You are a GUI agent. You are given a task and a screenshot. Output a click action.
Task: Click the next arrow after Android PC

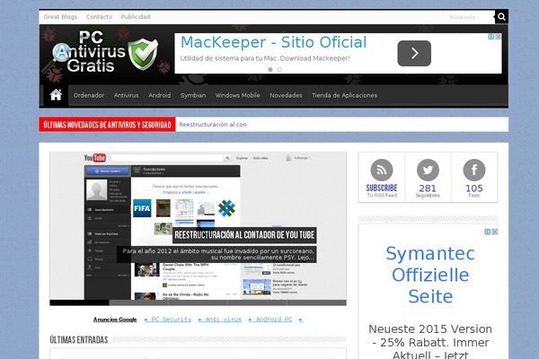[301, 320]
